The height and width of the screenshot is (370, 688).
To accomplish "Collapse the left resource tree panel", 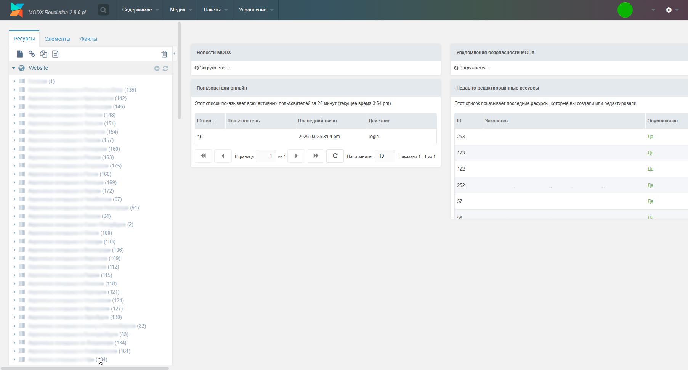I will [175, 53].
